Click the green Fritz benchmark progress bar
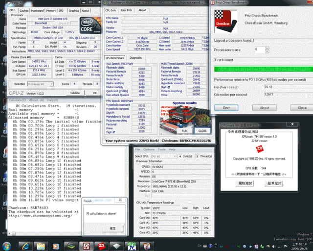The image size is (313, 251). 261,69
